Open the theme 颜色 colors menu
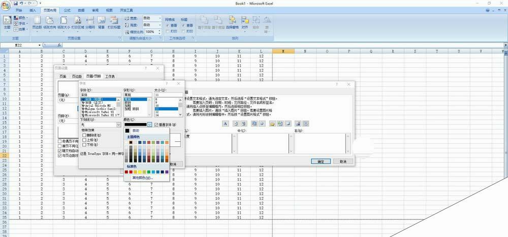 click(x=21, y=18)
